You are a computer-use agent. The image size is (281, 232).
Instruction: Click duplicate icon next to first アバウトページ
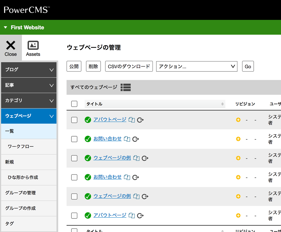click(132, 120)
